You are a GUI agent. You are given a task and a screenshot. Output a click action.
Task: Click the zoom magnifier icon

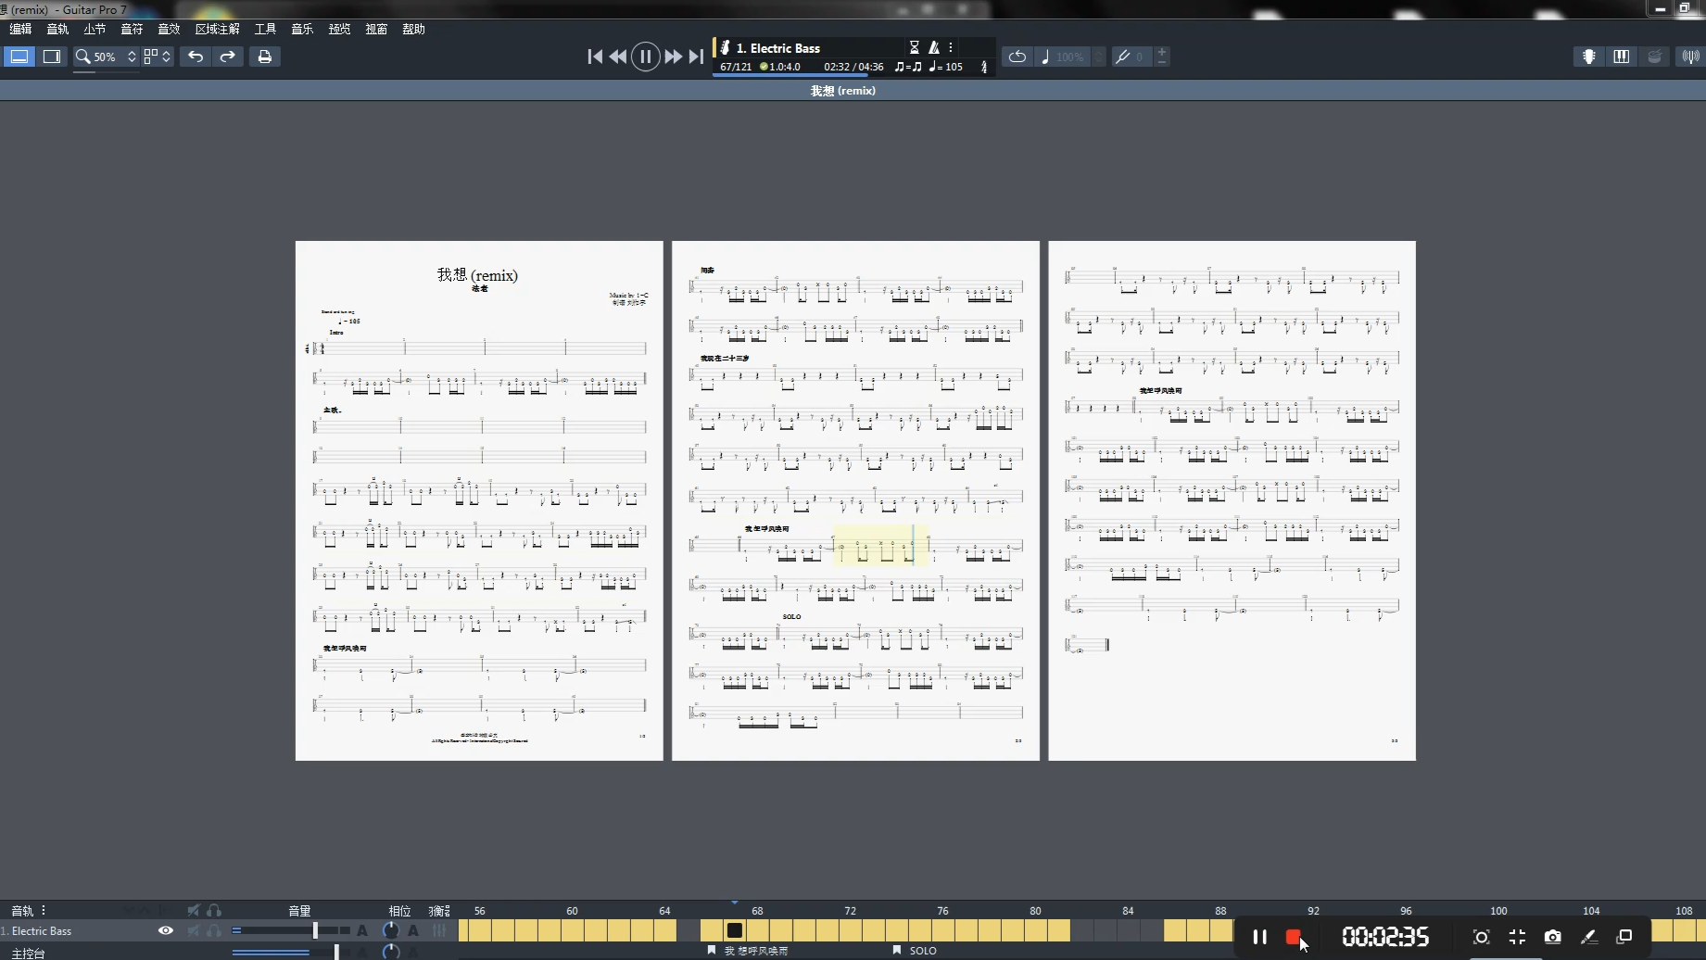tap(82, 57)
